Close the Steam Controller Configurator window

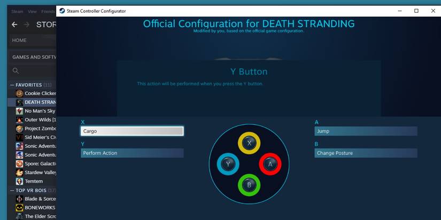coord(433,11)
